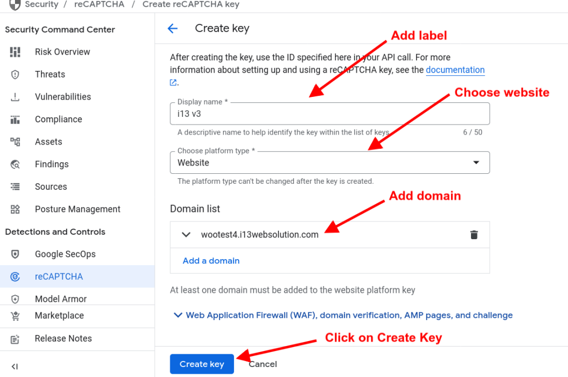Click Add a domain
This screenshot has height=377, width=568.
coord(211,260)
